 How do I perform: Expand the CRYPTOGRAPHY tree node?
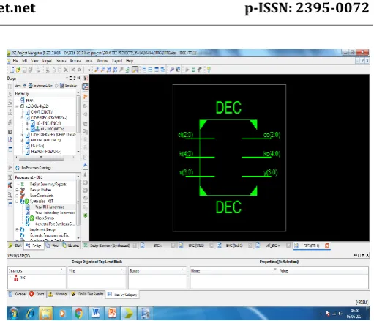23,134
